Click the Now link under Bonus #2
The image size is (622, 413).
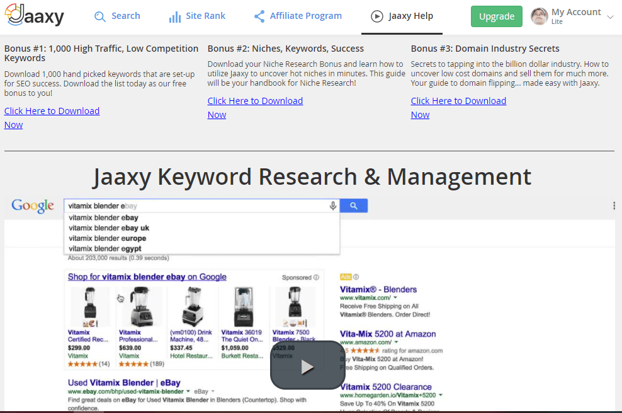[217, 115]
